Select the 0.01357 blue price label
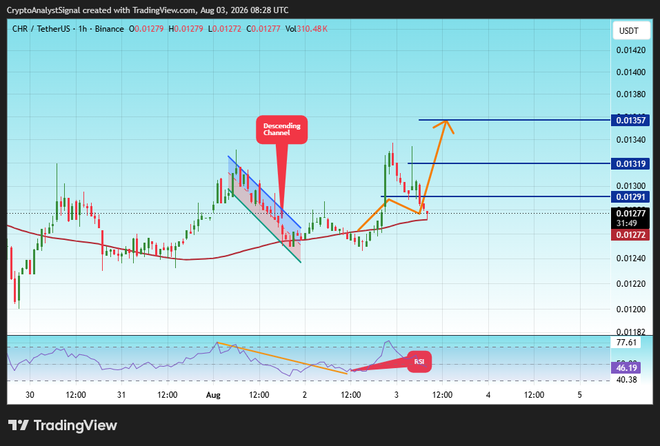Image resolution: width=660 pixels, height=446 pixels. click(630, 121)
